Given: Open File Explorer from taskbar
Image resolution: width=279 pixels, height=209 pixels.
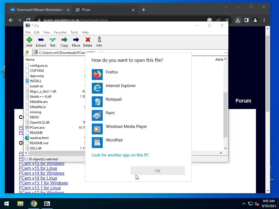Looking at the screenshot, I should (x=20, y=204).
